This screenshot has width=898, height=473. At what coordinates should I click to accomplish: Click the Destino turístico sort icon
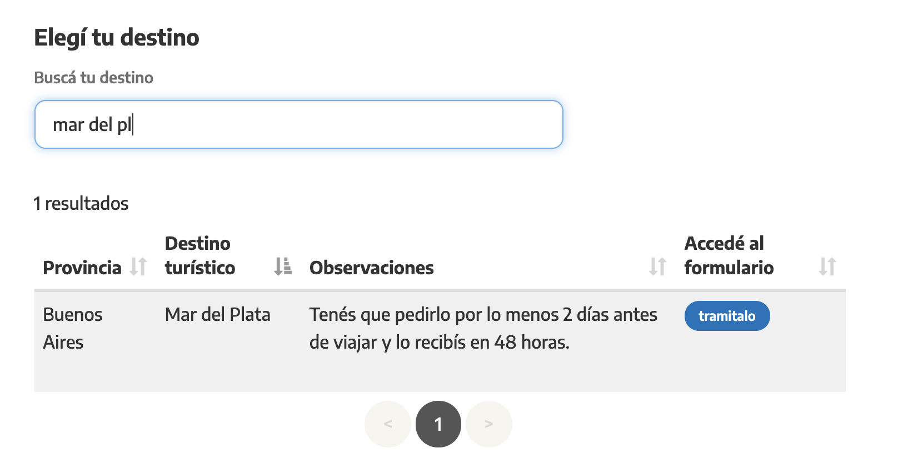283,267
